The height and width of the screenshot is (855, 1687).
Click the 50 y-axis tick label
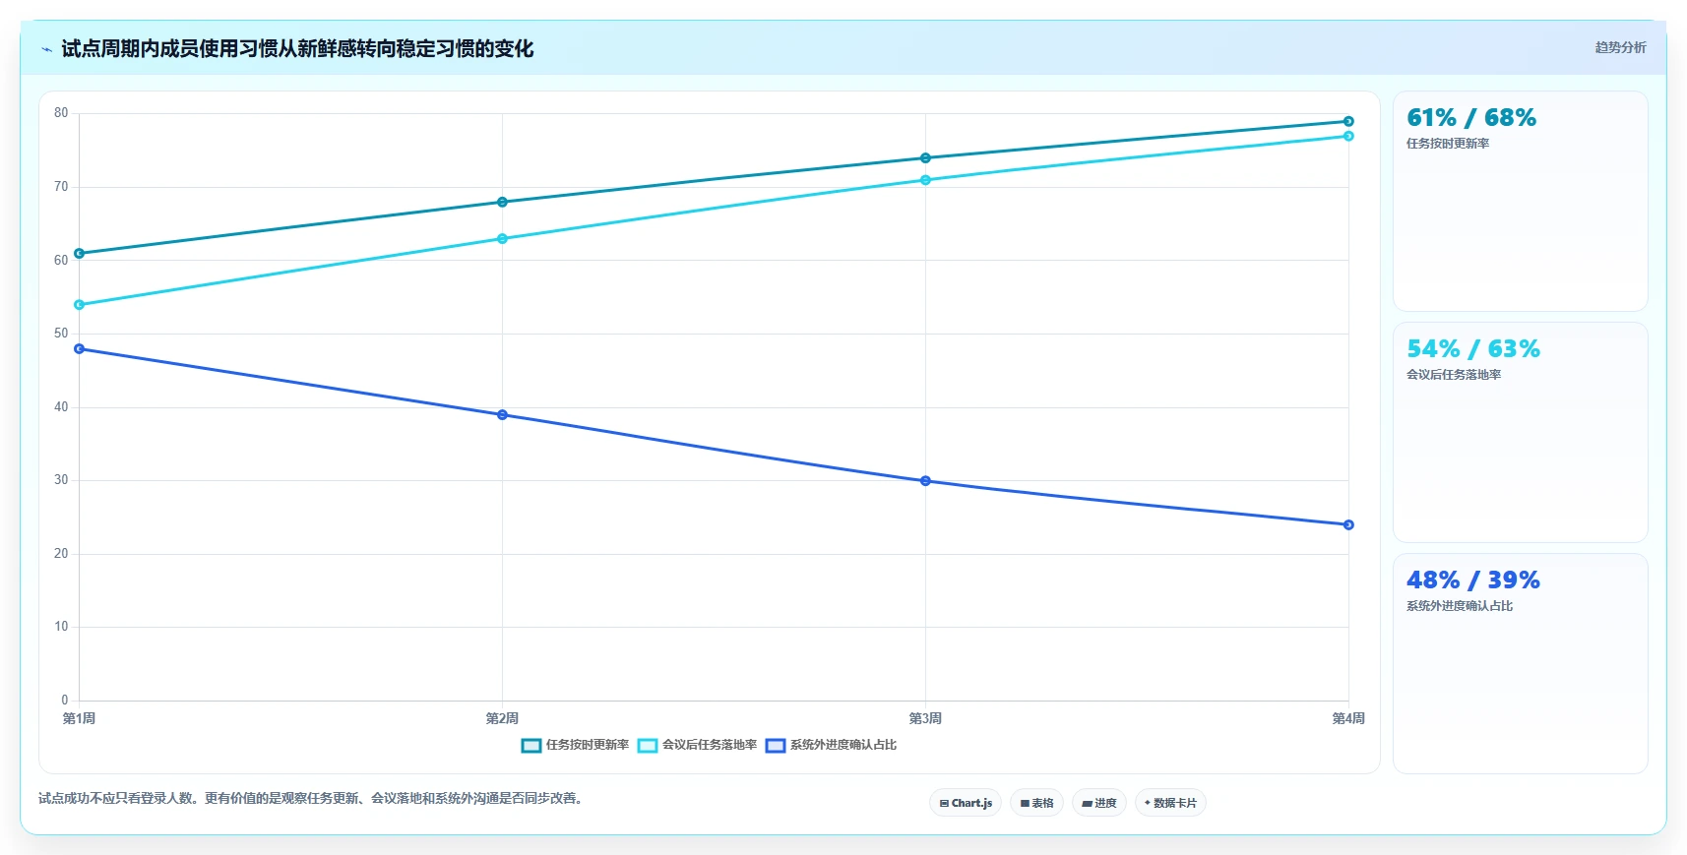61,334
